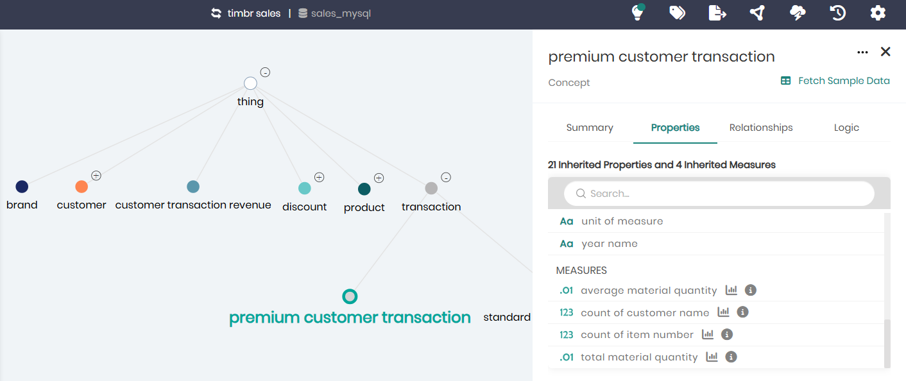Collapse the transaction node minus toggle
906x381 pixels.
coord(446,178)
